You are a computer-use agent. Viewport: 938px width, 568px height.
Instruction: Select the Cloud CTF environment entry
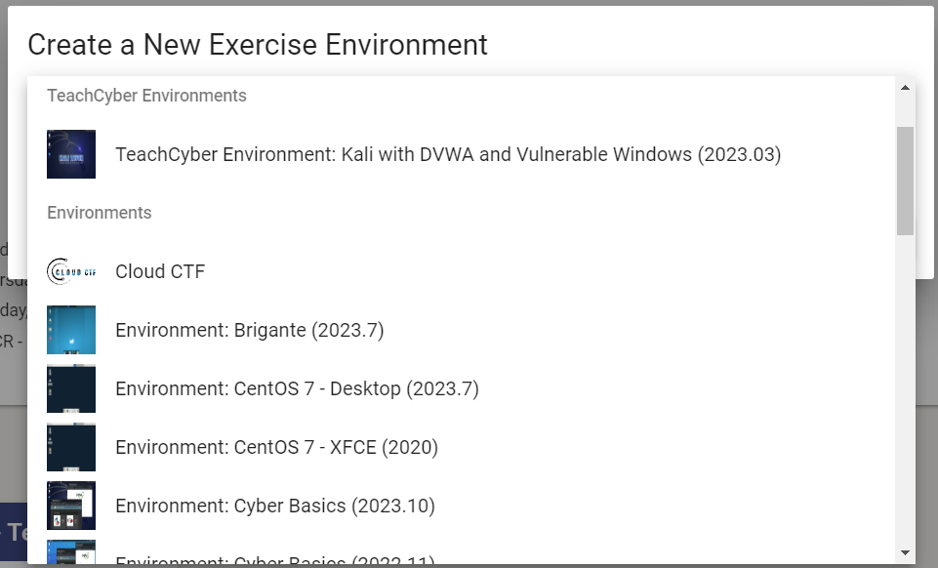[159, 270]
